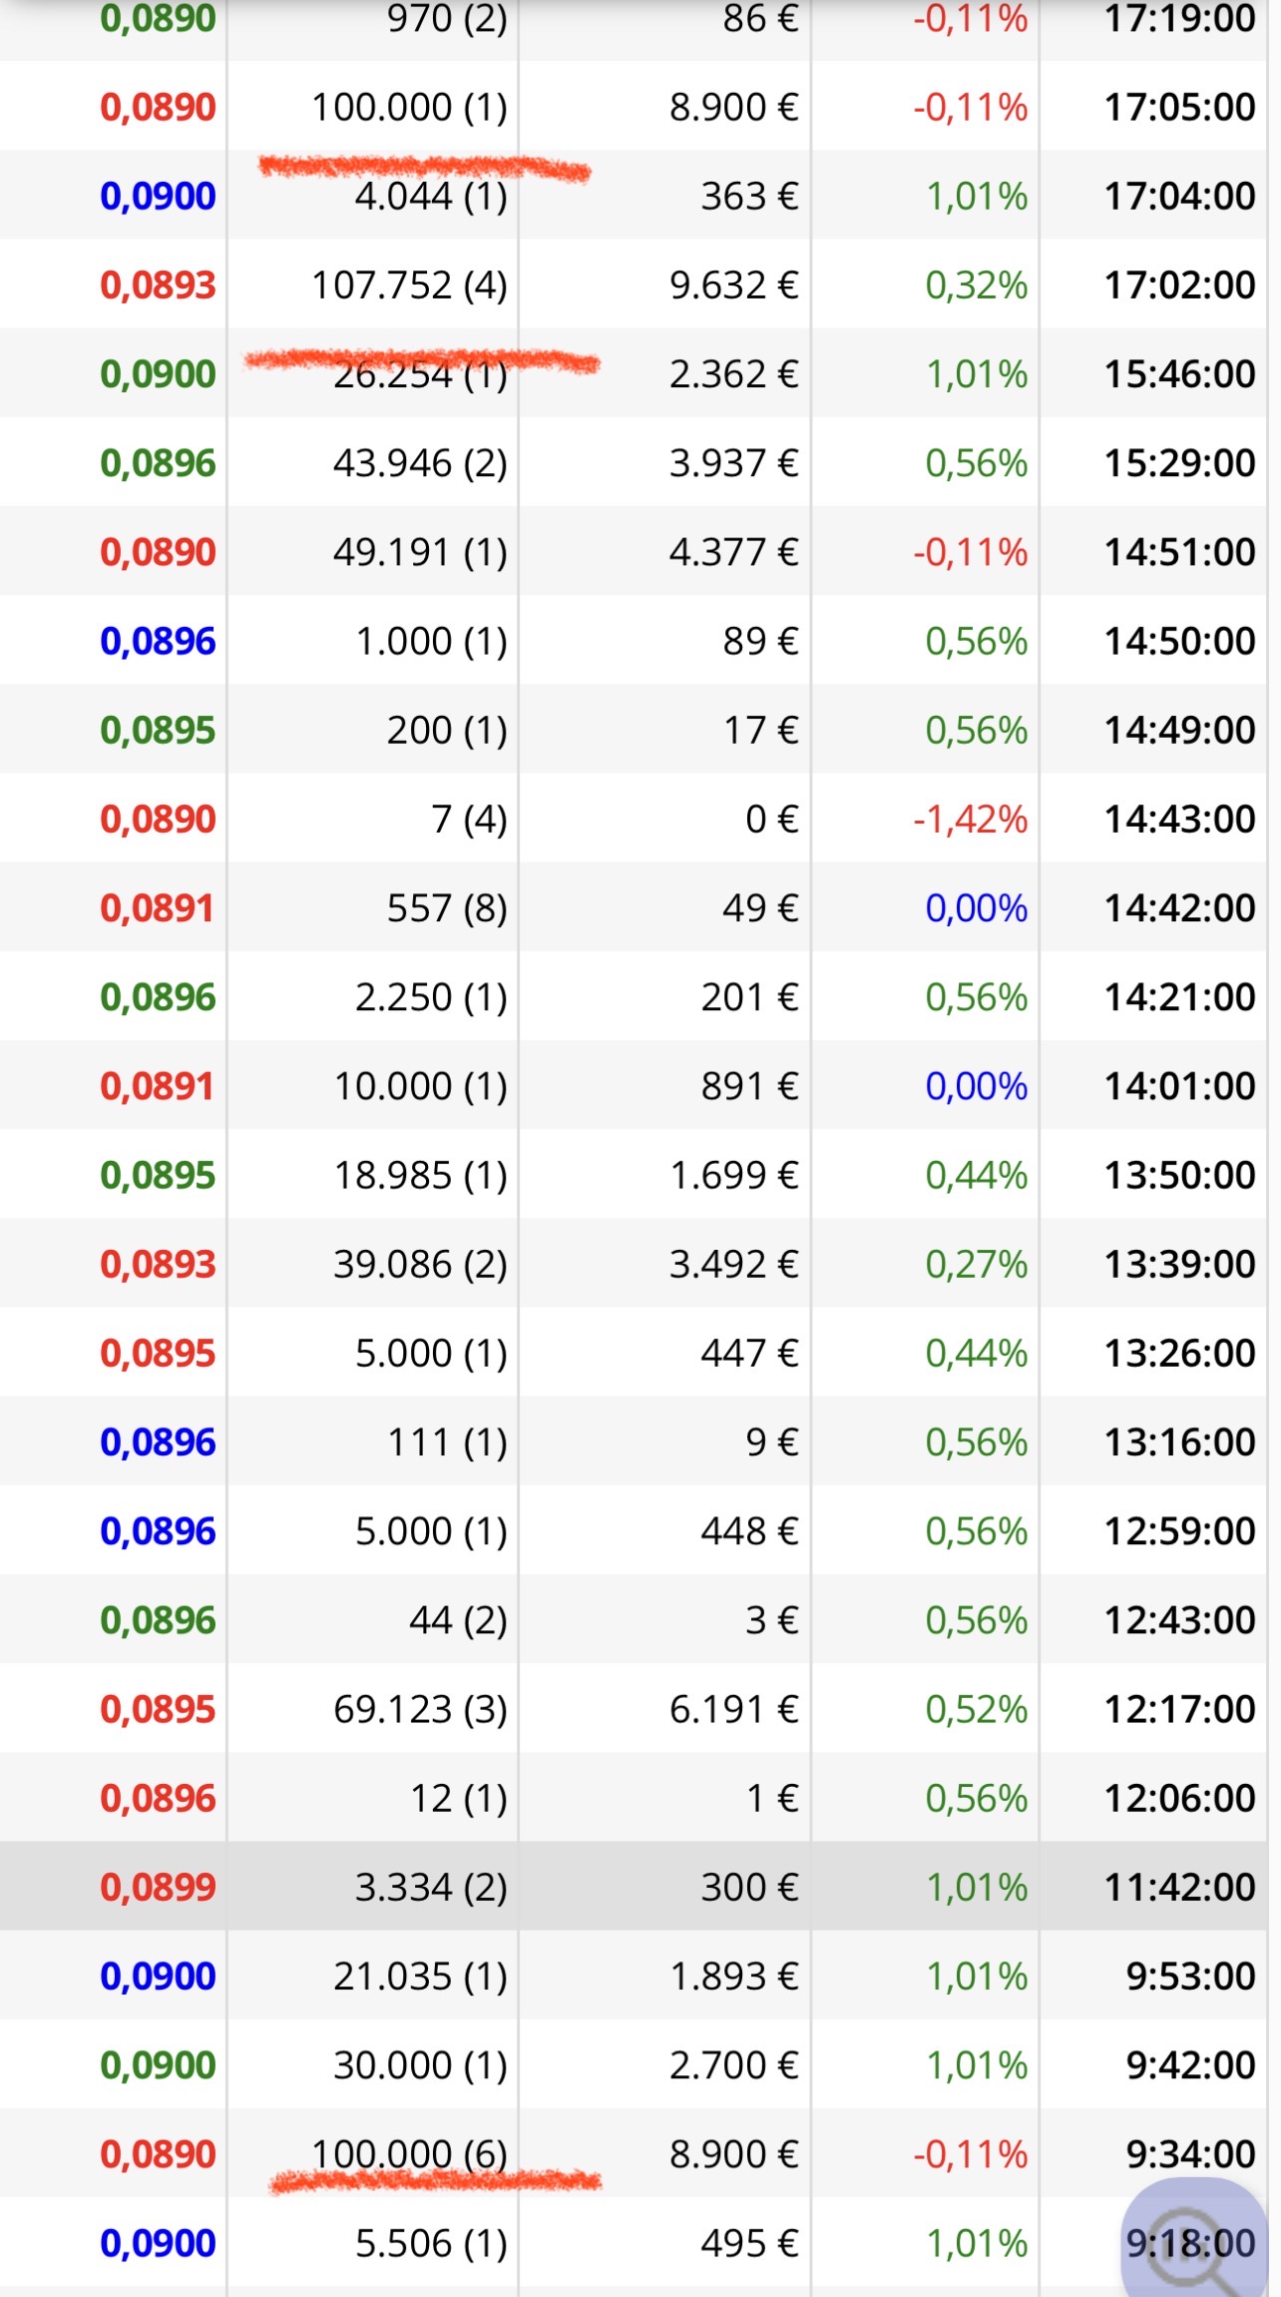Select the 14:01:00 time cell
The width and height of the screenshot is (1281, 2297).
[x=1179, y=1086]
